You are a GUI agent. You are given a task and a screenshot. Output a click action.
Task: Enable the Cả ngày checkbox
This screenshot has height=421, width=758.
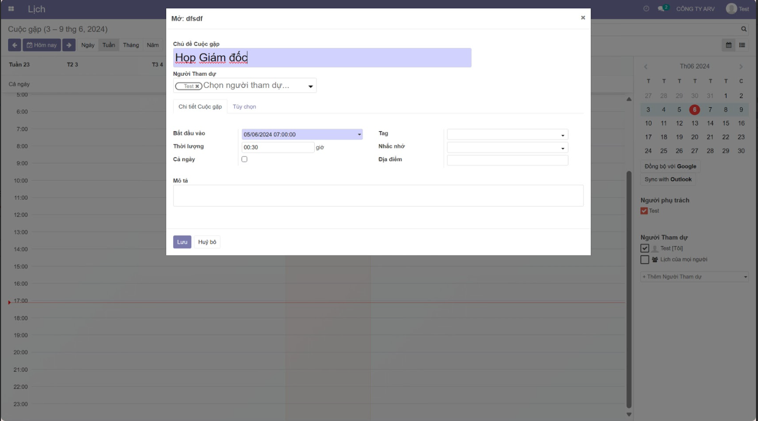pyautogui.click(x=245, y=159)
